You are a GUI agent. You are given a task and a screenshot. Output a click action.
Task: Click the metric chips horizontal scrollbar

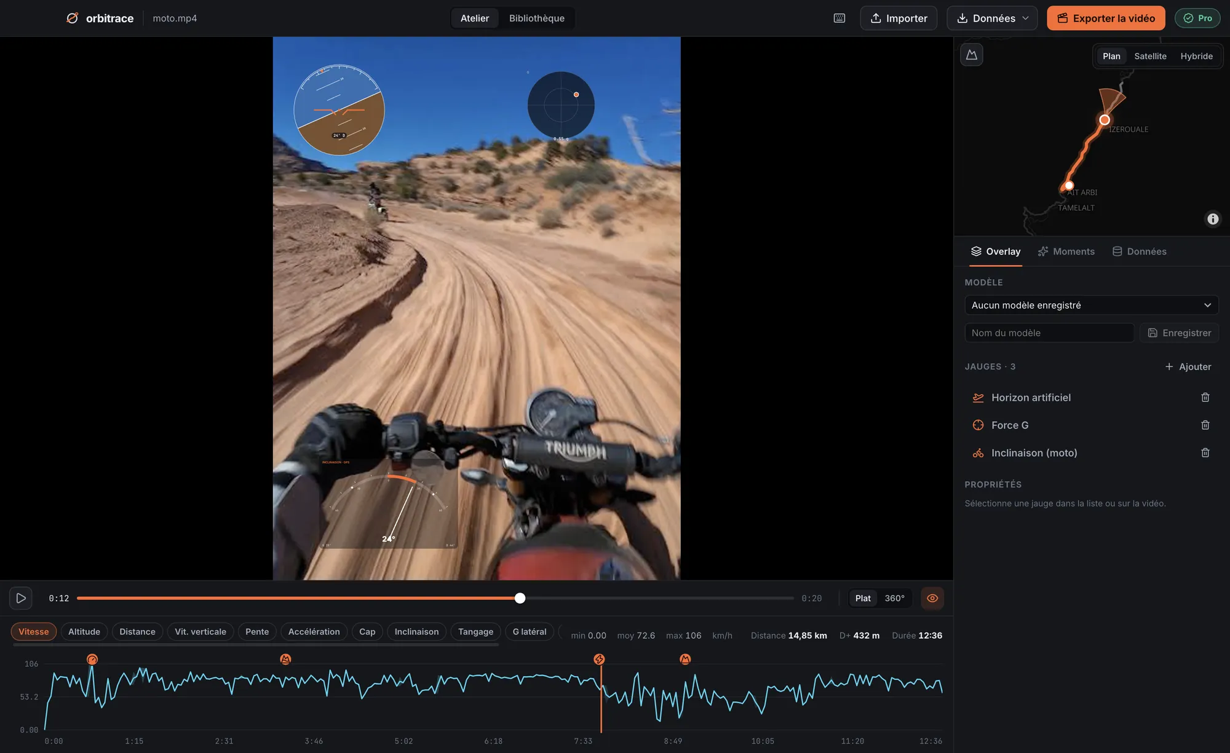point(256,645)
